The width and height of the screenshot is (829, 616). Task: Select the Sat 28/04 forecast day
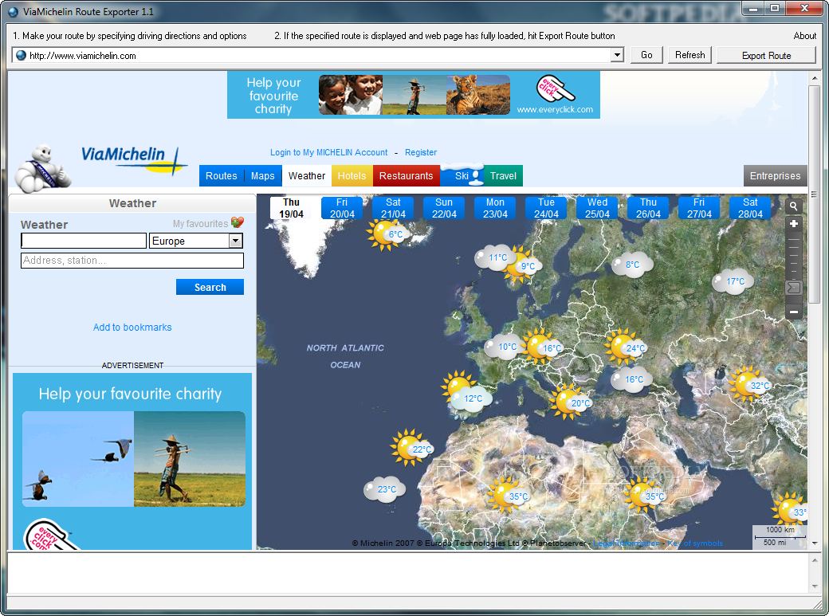[750, 208]
